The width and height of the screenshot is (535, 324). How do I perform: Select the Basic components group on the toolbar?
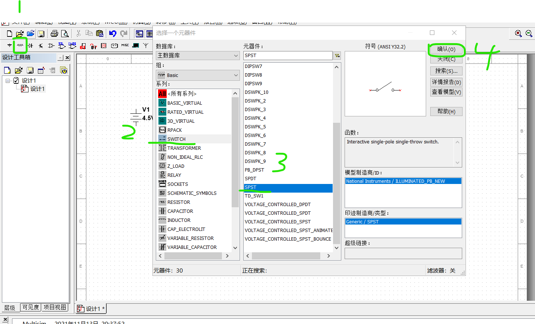tap(20, 46)
